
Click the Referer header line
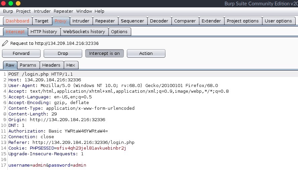click(71, 142)
